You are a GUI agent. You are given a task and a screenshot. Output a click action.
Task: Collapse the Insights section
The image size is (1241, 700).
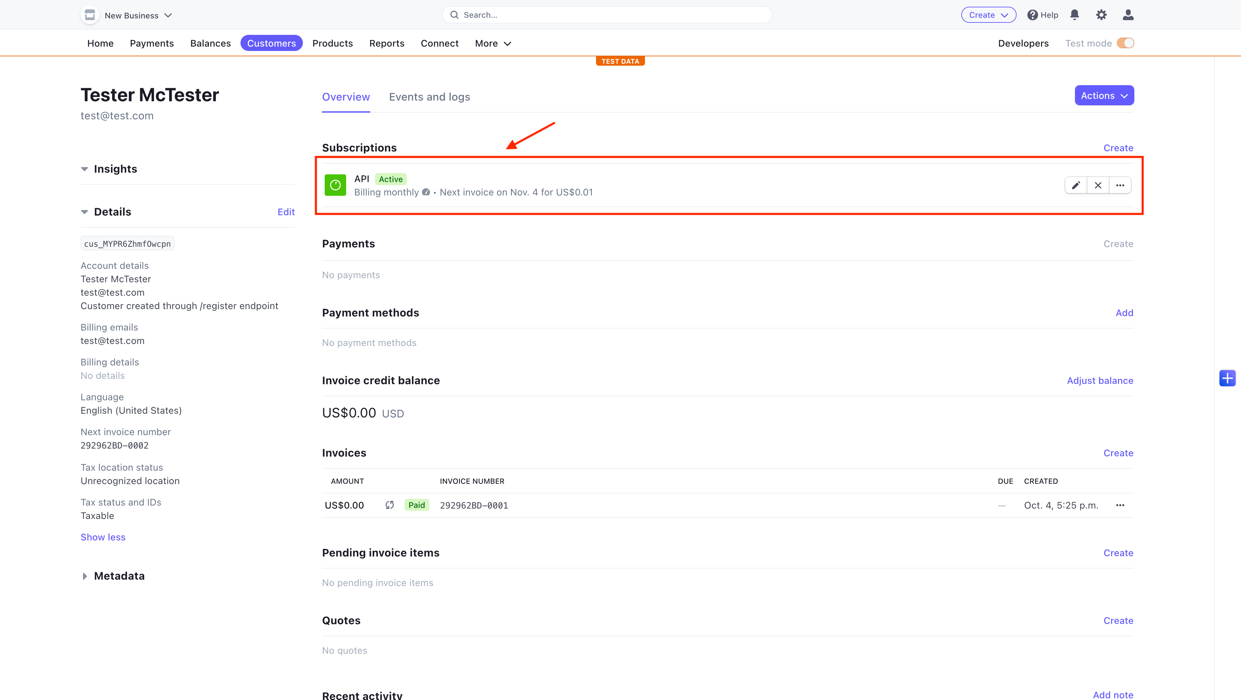coord(85,169)
